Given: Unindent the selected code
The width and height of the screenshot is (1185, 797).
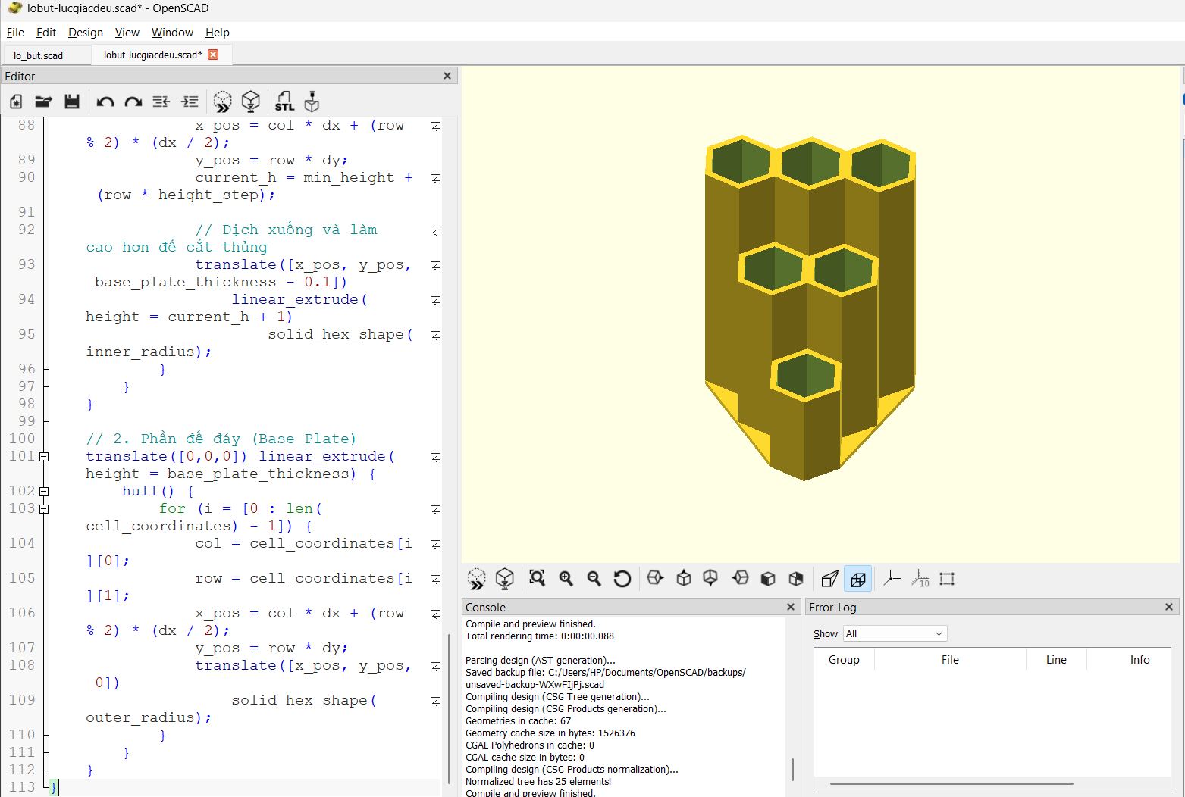Looking at the screenshot, I should click(161, 102).
